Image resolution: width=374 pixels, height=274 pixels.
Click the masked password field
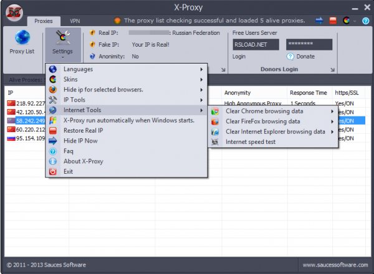(309, 45)
